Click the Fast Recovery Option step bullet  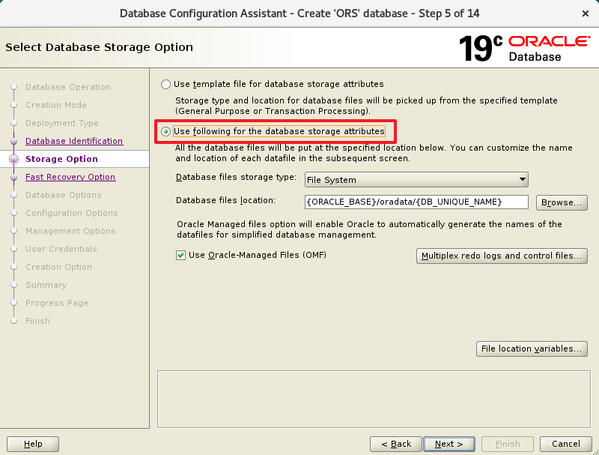tap(13, 178)
